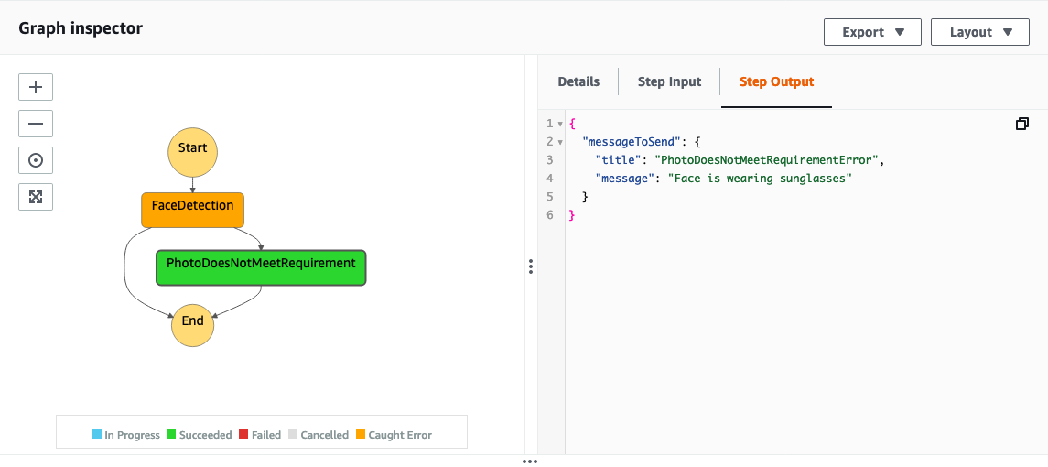Viewport: 1048px width, 467px height.
Task: Click the "Face is wearing sunglasses" message value
Action: coord(761,178)
